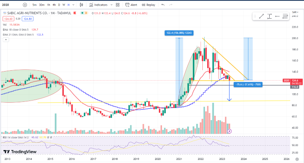Select the weekly W timeframe

(x=63, y=5)
